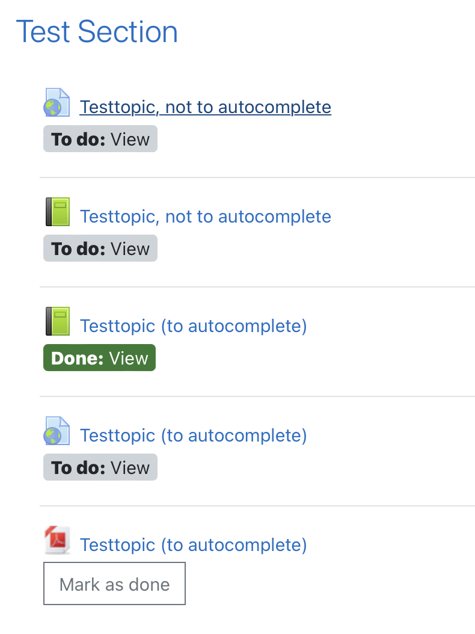Viewport: 475px width, 634px height.
Task: Open the Test Section heading link
Action: point(97,31)
